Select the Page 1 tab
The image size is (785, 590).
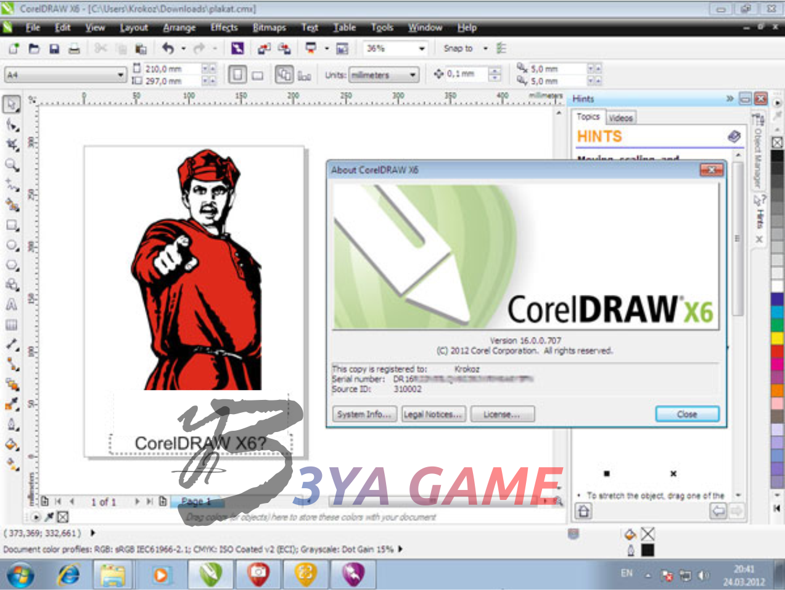[196, 501]
